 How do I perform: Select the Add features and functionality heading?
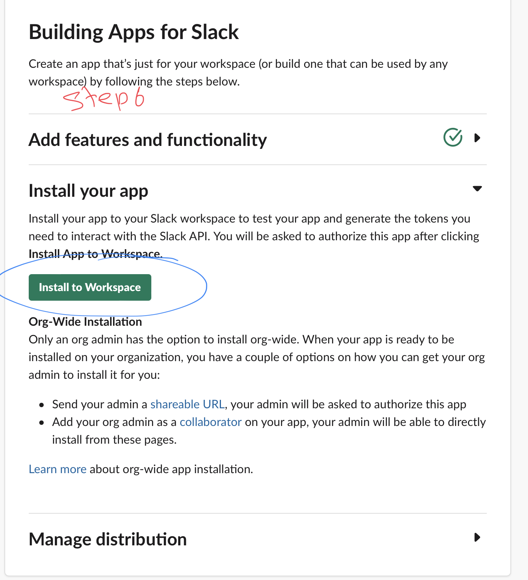pos(148,140)
